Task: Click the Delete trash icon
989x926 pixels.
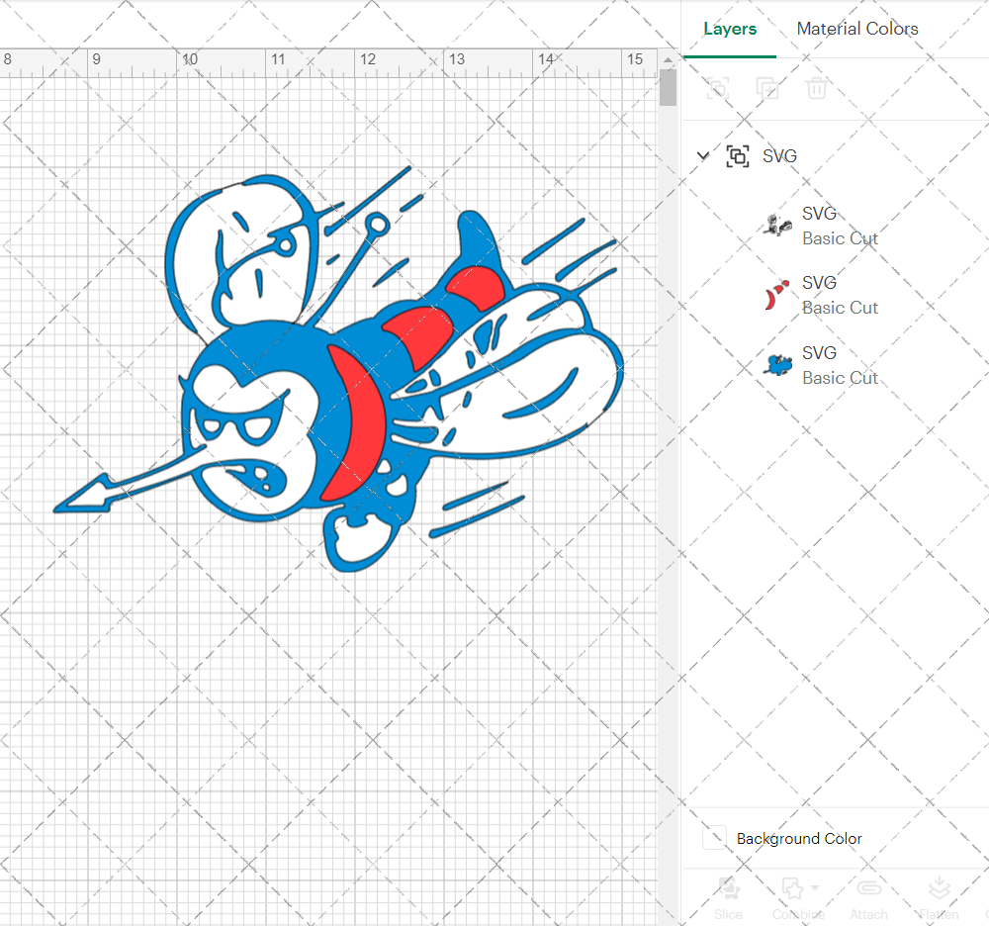Action: (816, 88)
